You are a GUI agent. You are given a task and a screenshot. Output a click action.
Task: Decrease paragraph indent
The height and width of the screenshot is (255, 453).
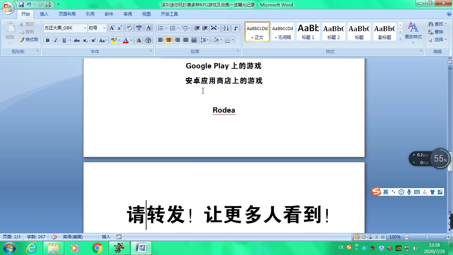click(x=197, y=28)
